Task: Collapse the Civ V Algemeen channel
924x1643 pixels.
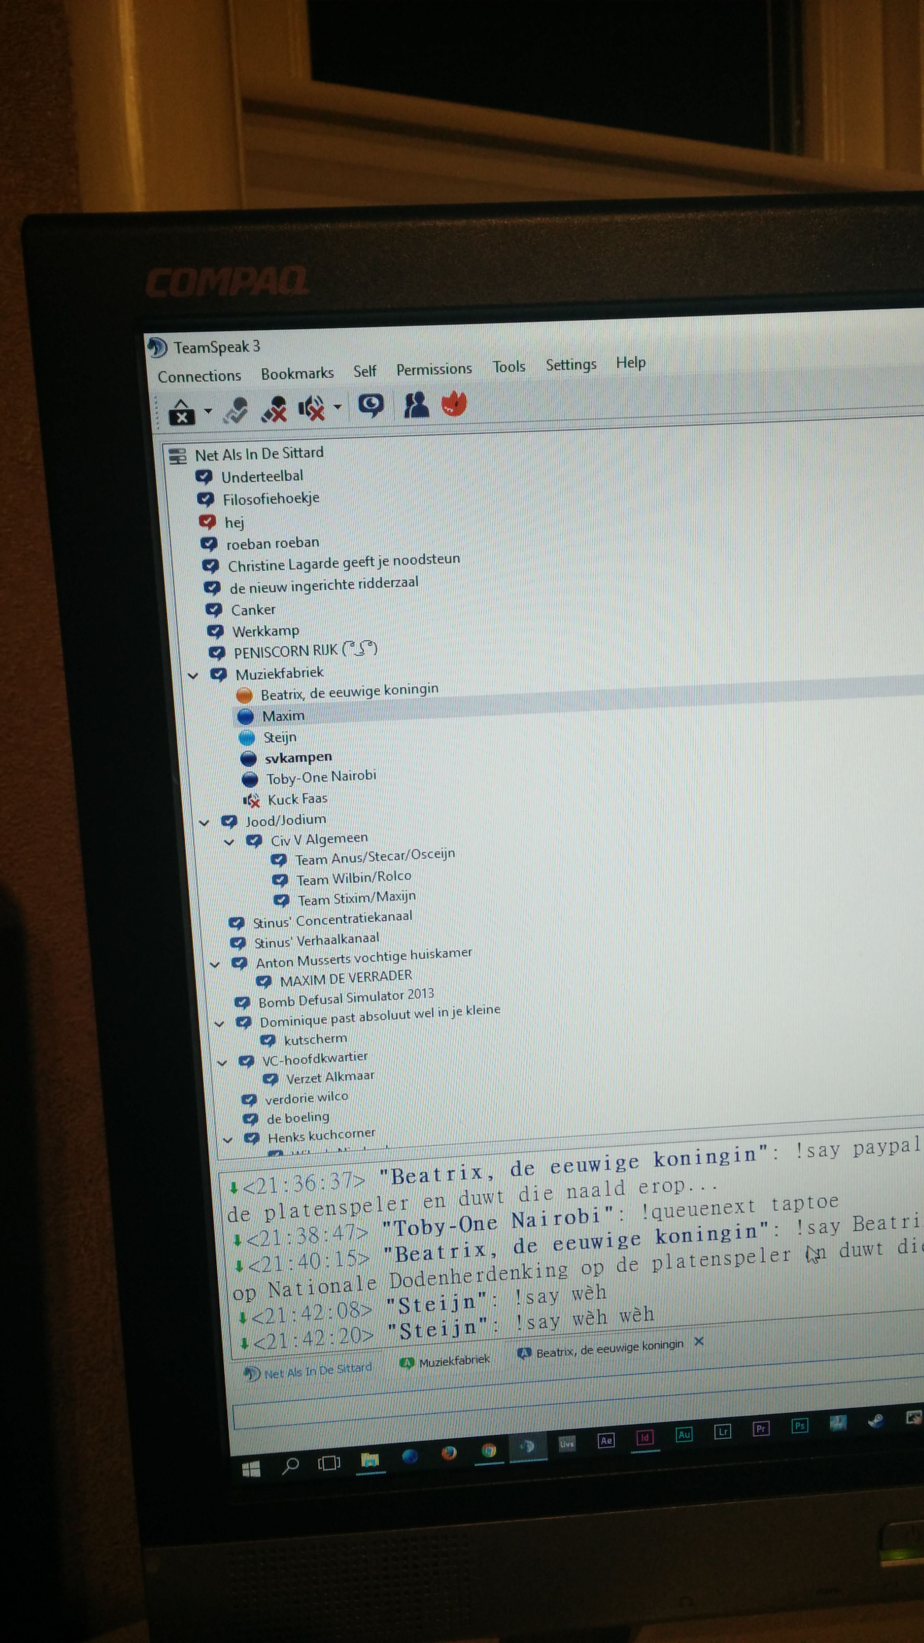Action: click(229, 842)
